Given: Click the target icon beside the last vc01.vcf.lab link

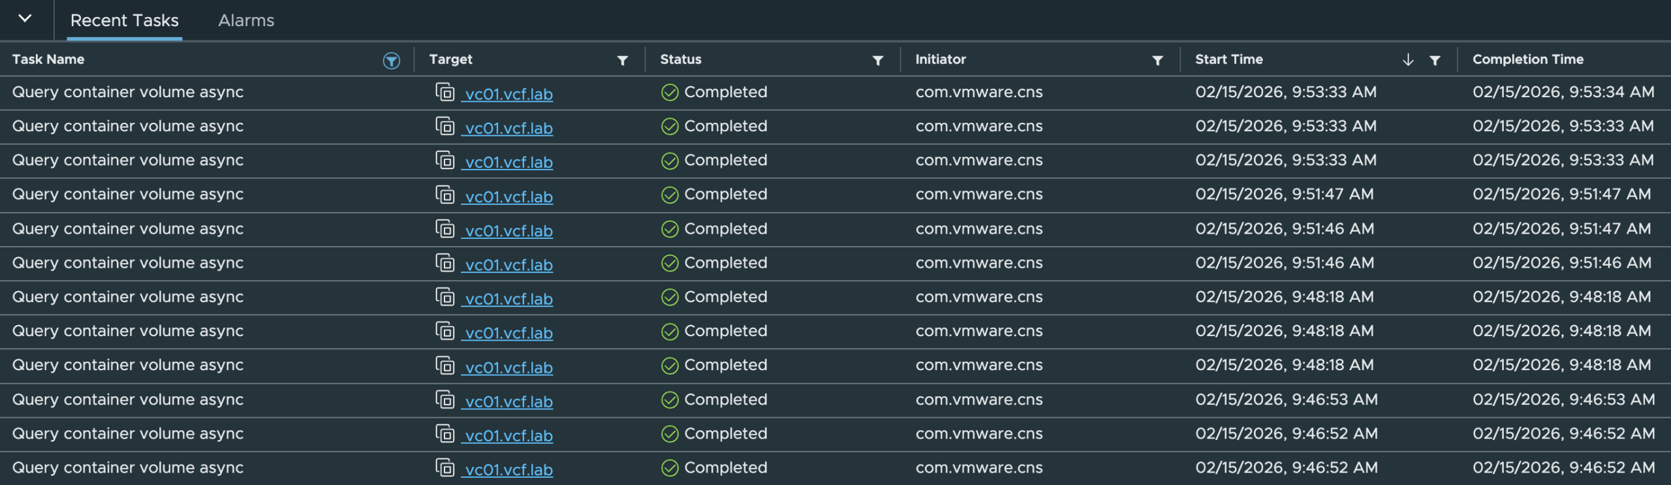Looking at the screenshot, I should 445,467.
